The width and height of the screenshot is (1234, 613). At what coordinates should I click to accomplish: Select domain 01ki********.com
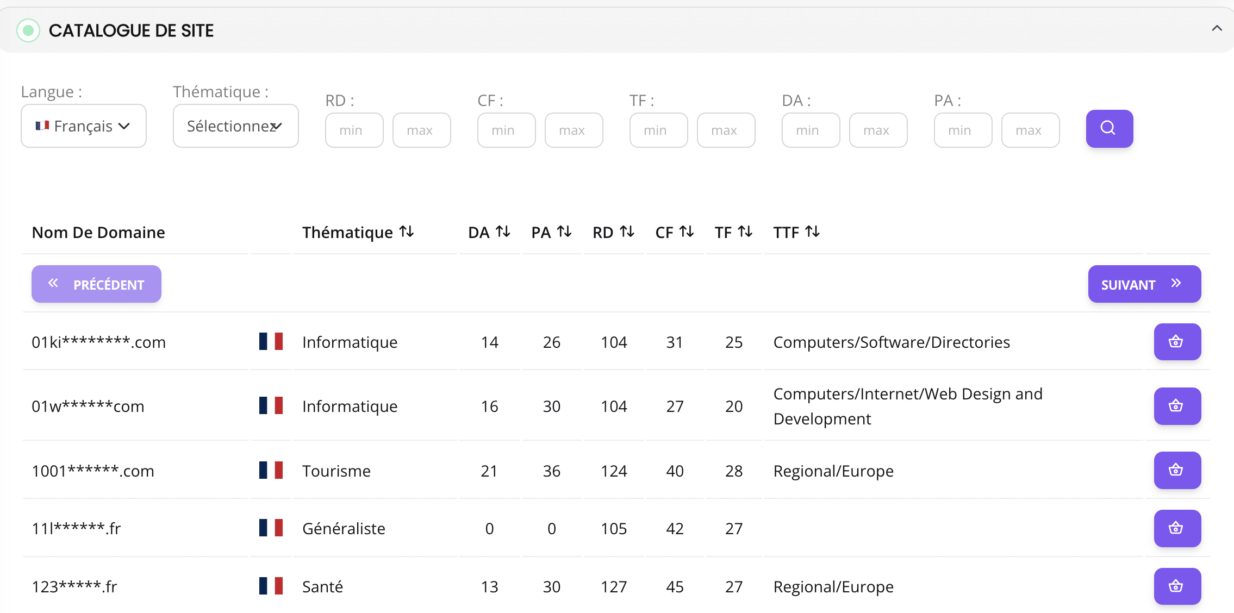[98, 342]
